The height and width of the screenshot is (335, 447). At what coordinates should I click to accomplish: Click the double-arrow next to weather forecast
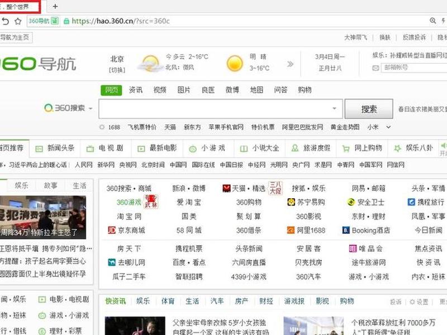290,64
